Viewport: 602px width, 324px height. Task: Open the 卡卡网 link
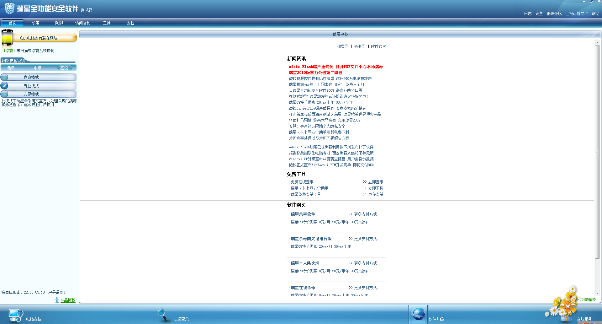coord(360,46)
